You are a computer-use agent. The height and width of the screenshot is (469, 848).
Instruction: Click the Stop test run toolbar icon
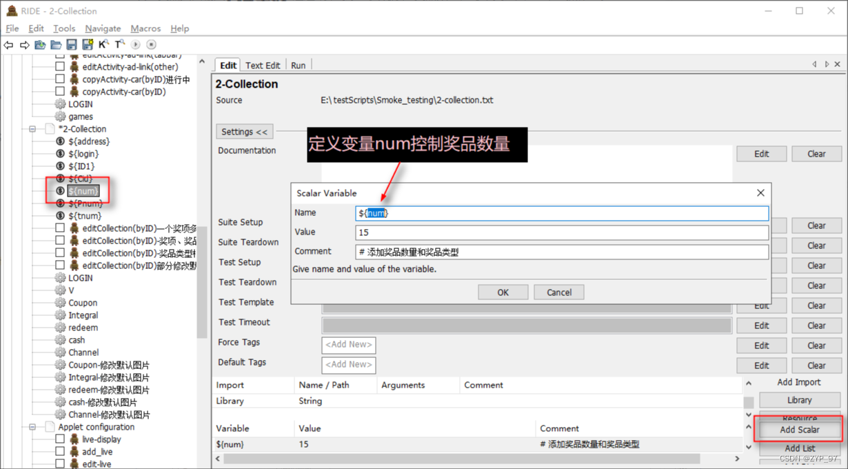151,45
